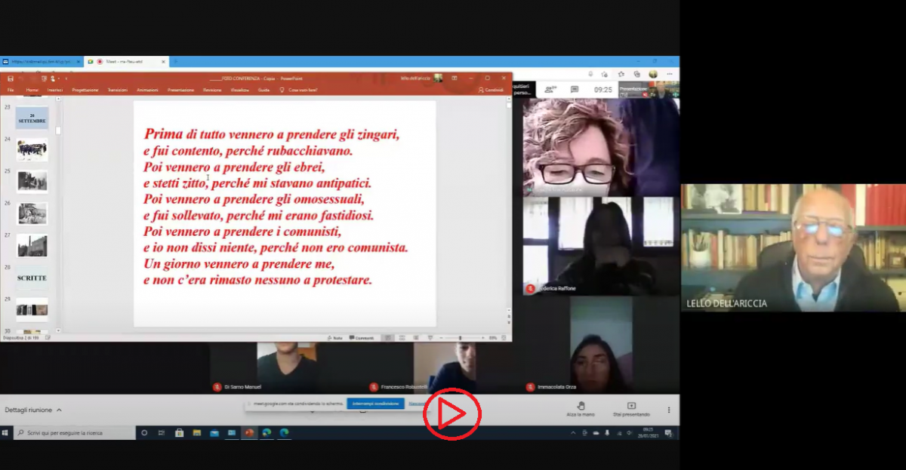Open a new browser tab
The height and width of the screenshot is (470, 906).
[x=175, y=61]
